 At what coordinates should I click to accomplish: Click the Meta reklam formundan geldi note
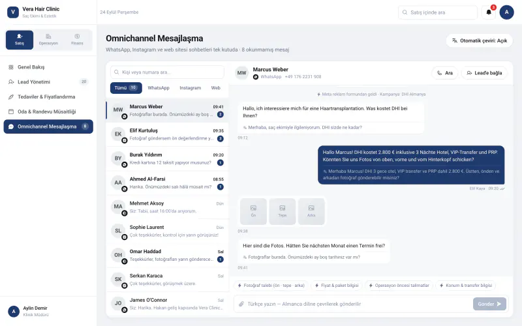tap(371, 95)
